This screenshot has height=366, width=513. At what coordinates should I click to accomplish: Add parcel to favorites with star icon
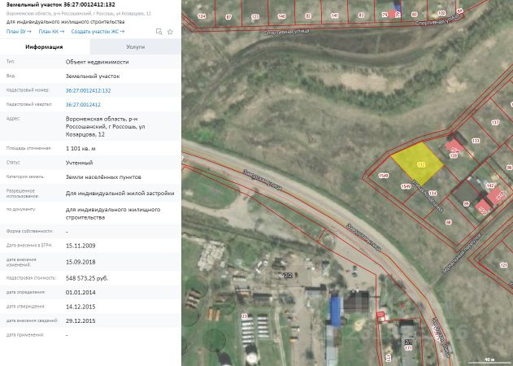pyautogui.click(x=170, y=31)
